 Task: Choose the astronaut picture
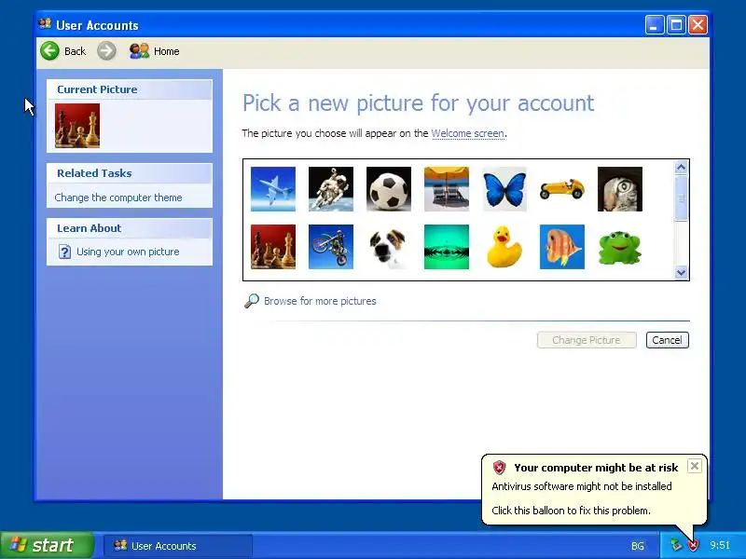pos(331,189)
